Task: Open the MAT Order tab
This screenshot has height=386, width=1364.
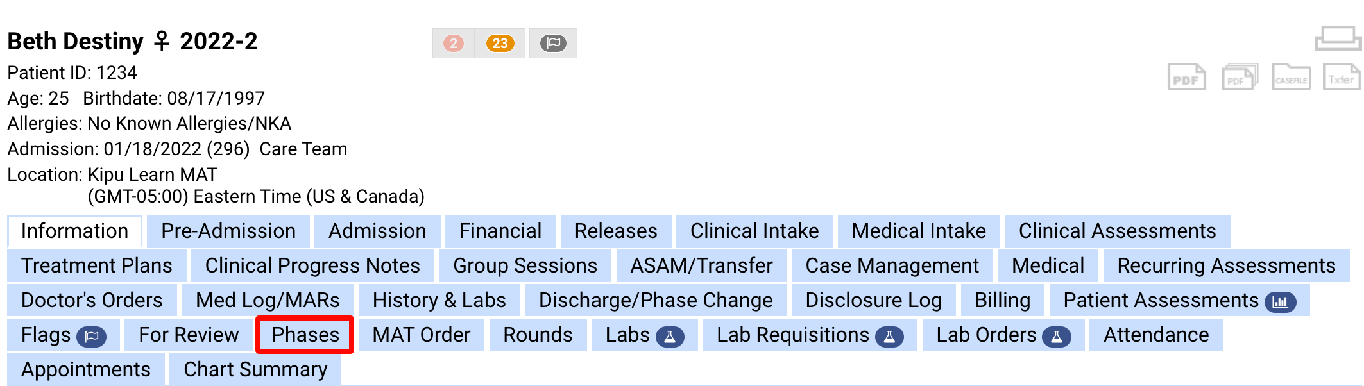Action: 421,335
